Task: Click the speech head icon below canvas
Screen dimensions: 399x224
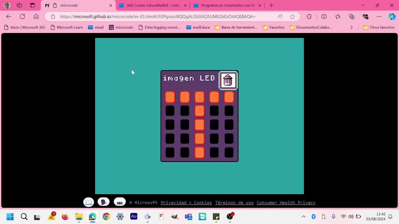Action: 103,202
